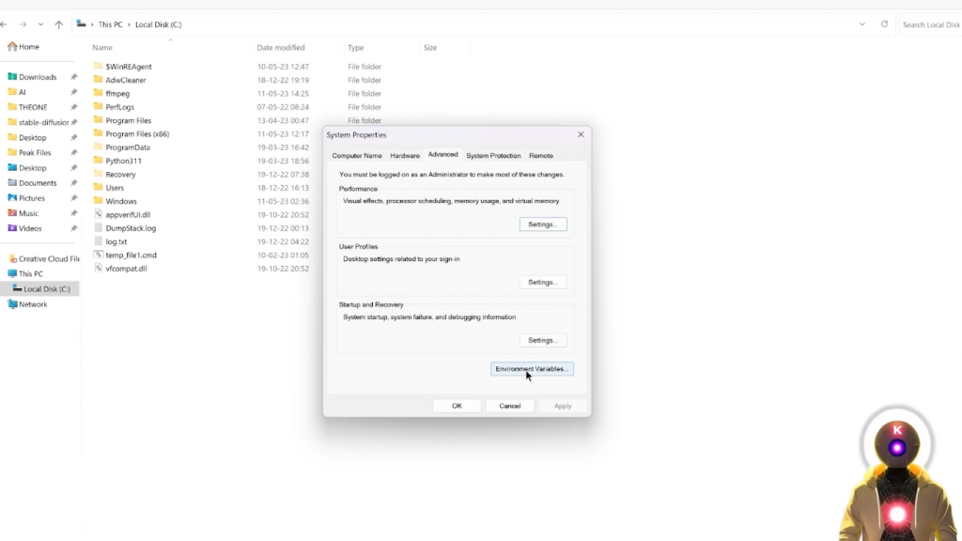962x541 pixels.
Task: Switch to the System Protection tab
Action: coord(493,156)
